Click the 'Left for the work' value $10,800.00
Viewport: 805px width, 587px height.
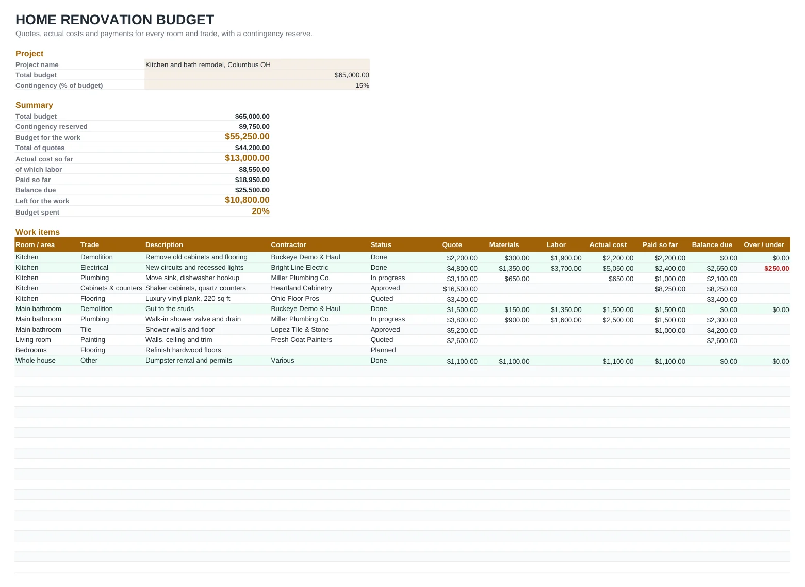pyautogui.click(x=247, y=200)
